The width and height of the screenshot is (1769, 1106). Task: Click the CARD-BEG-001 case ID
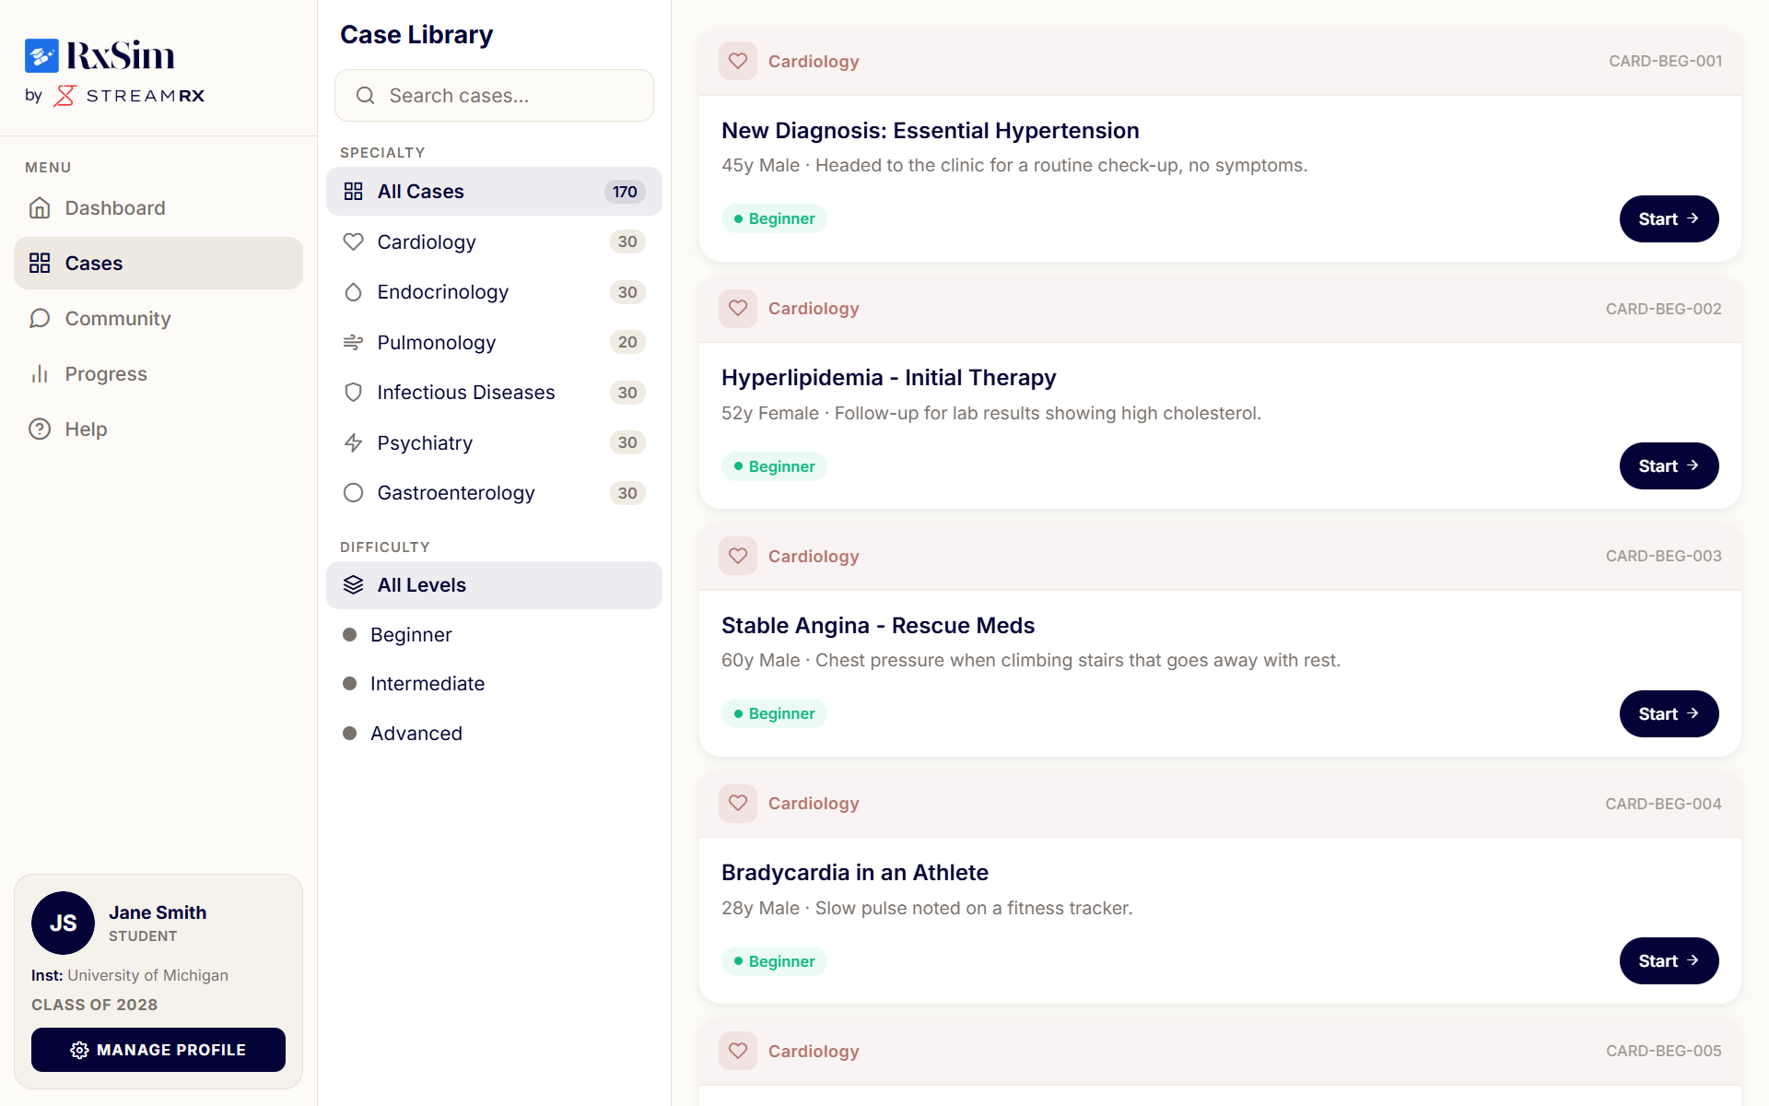[1665, 61]
